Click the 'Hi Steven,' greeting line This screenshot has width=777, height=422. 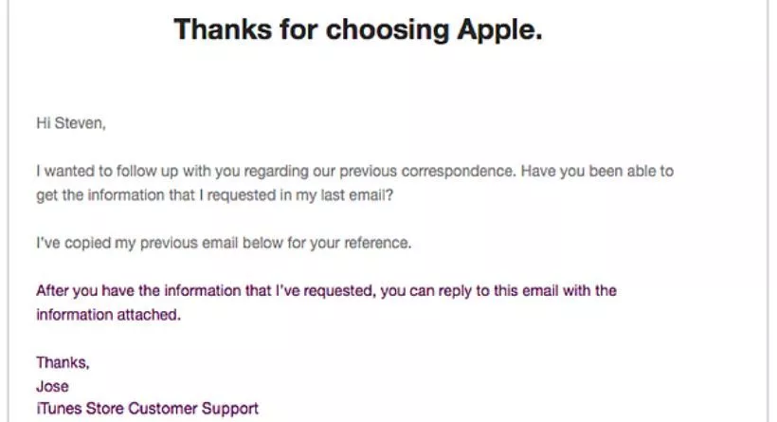[71, 123]
